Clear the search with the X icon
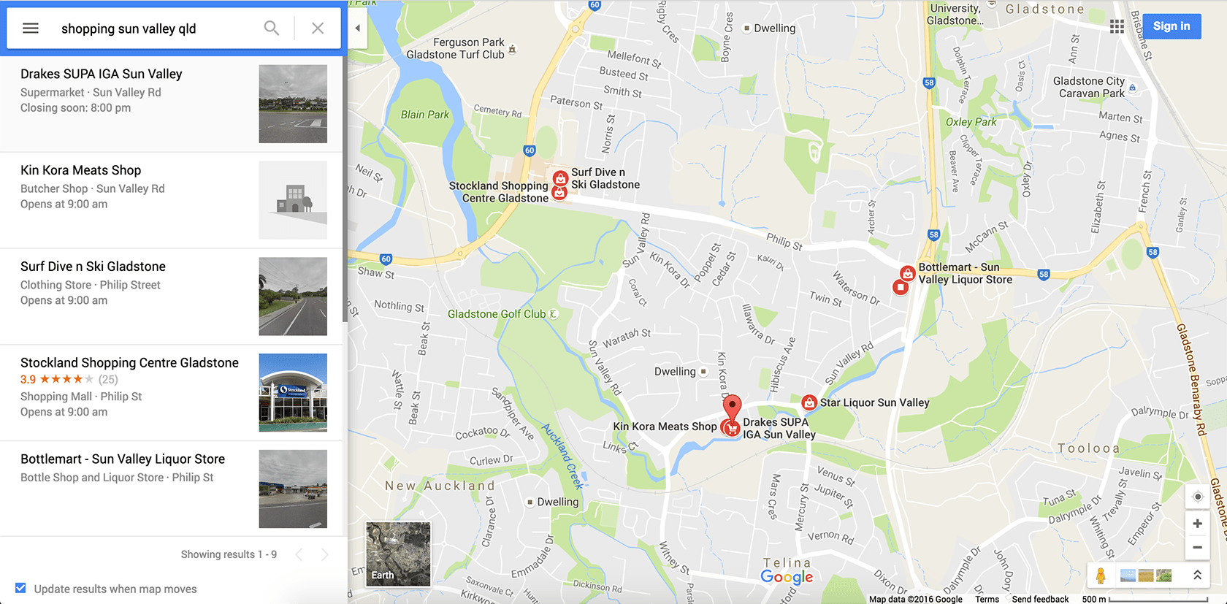The width and height of the screenshot is (1227, 604). [x=318, y=28]
